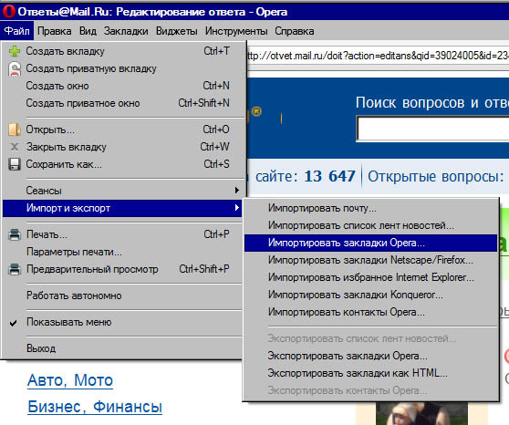The height and width of the screenshot is (425, 509).
Task: Choose Создать приватное окно
Action: point(122,103)
